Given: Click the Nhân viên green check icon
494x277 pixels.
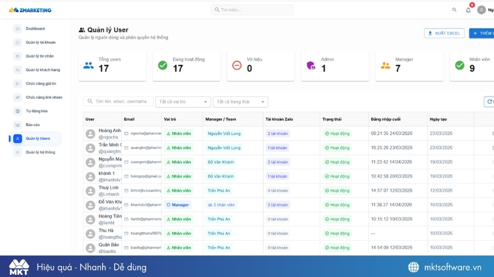Looking at the screenshot, I should click(459, 65).
